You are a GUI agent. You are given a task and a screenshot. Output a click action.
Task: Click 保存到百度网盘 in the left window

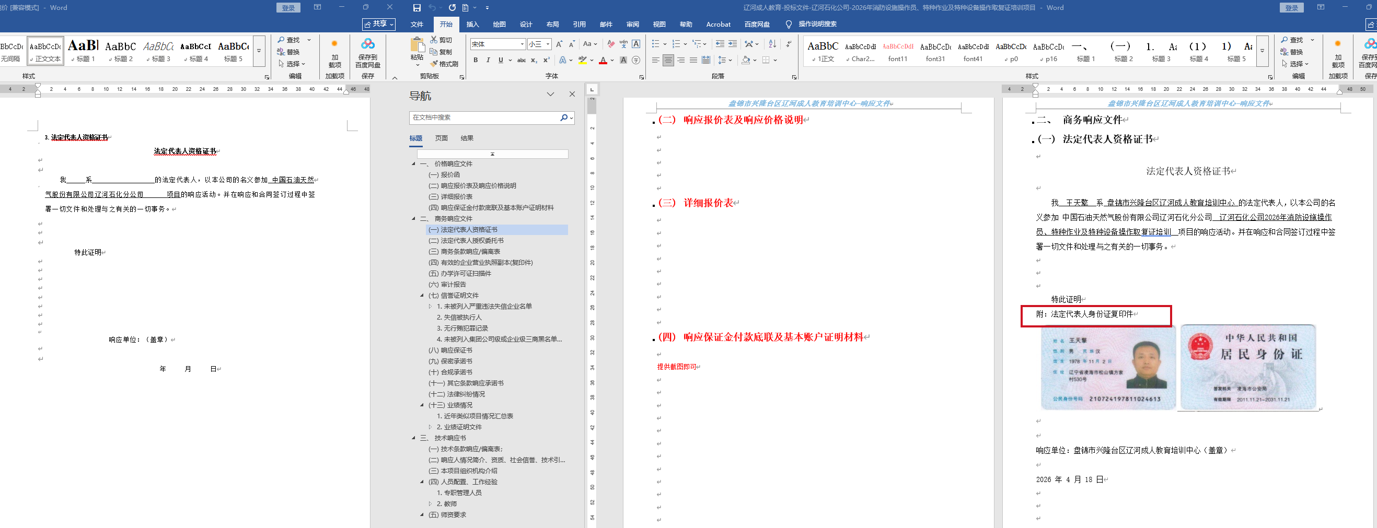(x=368, y=53)
